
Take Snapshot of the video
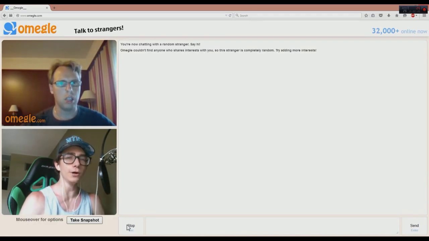point(84,220)
